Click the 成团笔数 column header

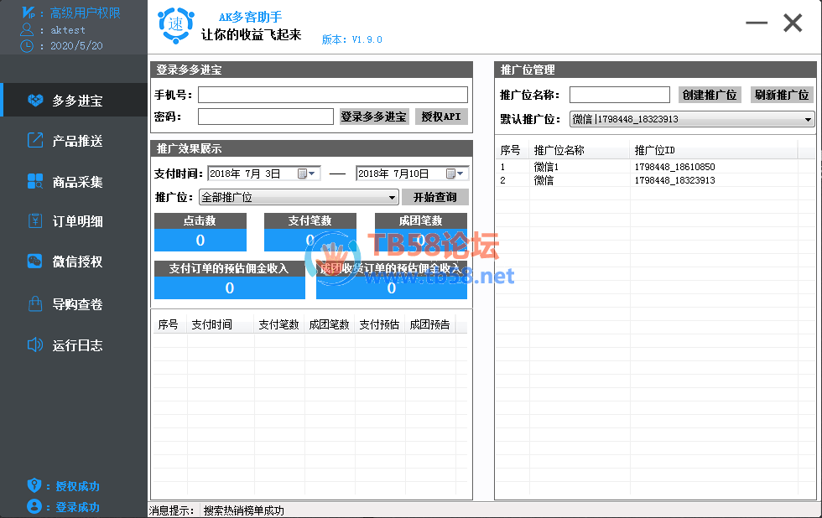329,324
